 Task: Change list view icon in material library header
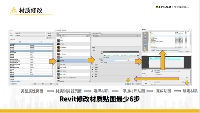tap(89, 36)
